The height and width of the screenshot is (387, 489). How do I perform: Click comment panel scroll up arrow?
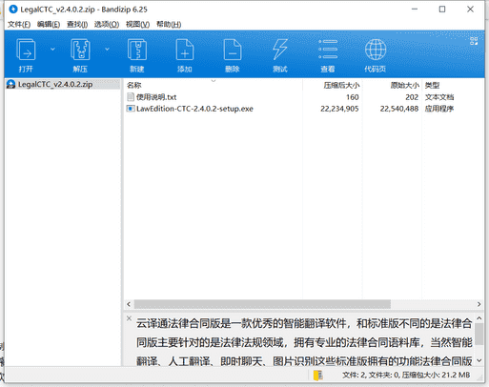tap(479, 318)
